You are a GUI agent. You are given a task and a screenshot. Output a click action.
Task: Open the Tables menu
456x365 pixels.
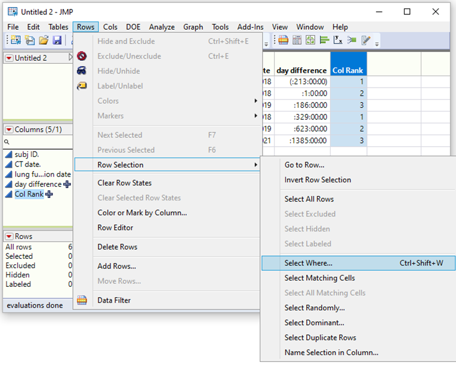point(58,27)
